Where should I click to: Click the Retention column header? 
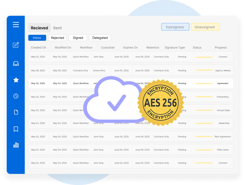pyautogui.click(x=153, y=47)
